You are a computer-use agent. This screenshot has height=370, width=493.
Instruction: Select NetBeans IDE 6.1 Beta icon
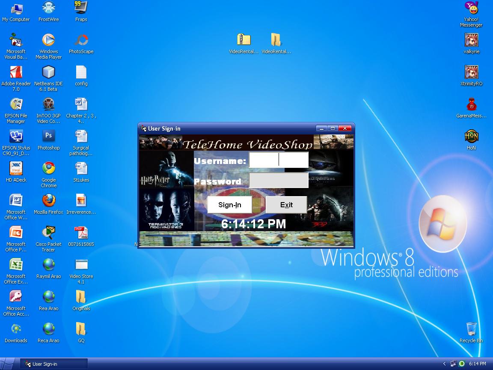[x=48, y=78]
